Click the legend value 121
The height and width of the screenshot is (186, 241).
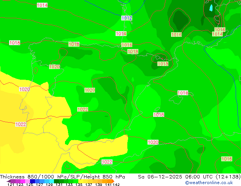(x=11, y=184)
